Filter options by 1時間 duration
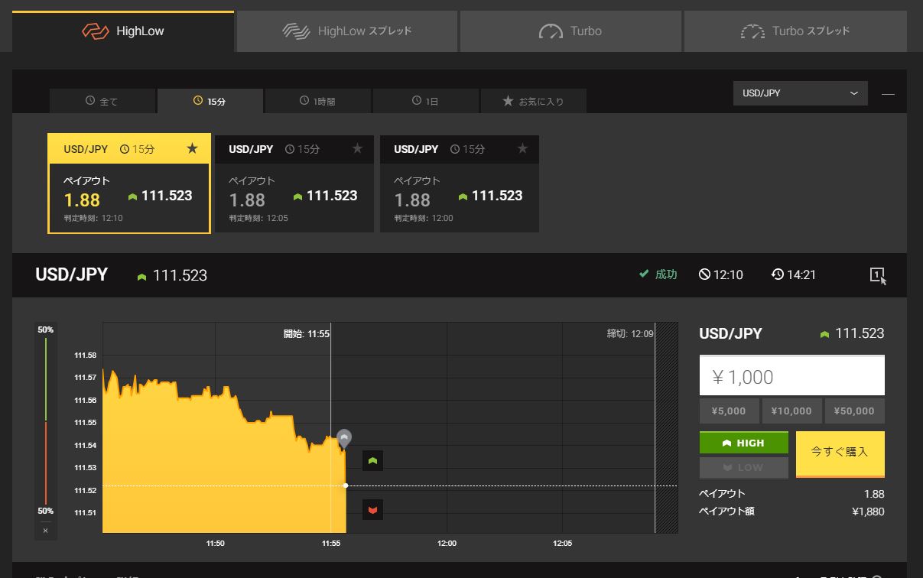 [318, 101]
